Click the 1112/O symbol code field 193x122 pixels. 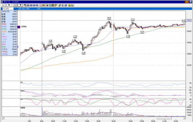tap(8, 9)
